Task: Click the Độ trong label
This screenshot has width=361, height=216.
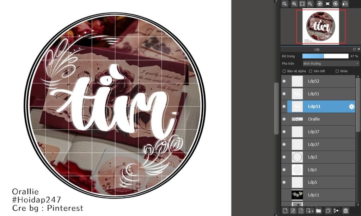Action: click(288, 56)
